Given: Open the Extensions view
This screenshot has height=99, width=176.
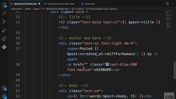Looking at the screenshot, I should pyautogui.click(x=4, y=39).
